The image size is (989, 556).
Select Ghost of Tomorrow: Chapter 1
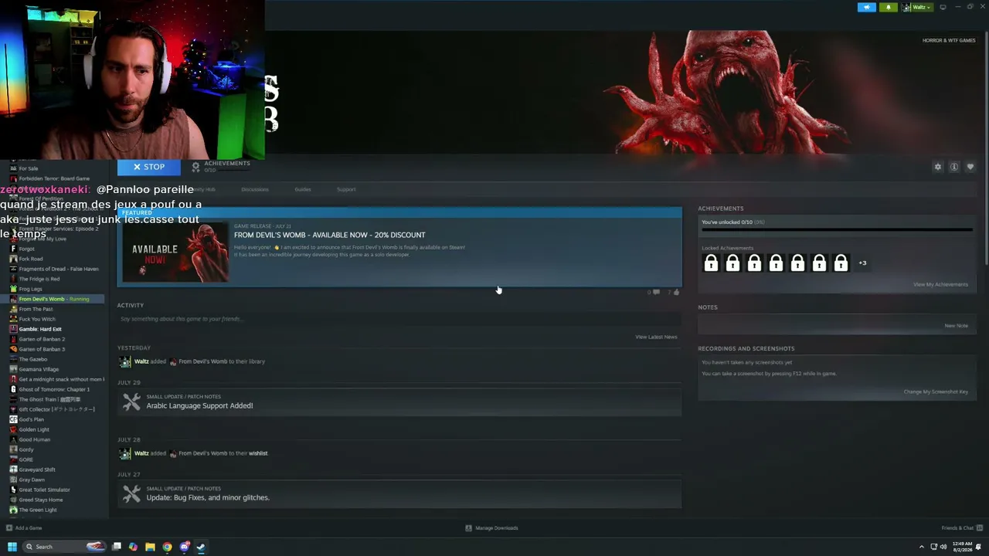54,389
